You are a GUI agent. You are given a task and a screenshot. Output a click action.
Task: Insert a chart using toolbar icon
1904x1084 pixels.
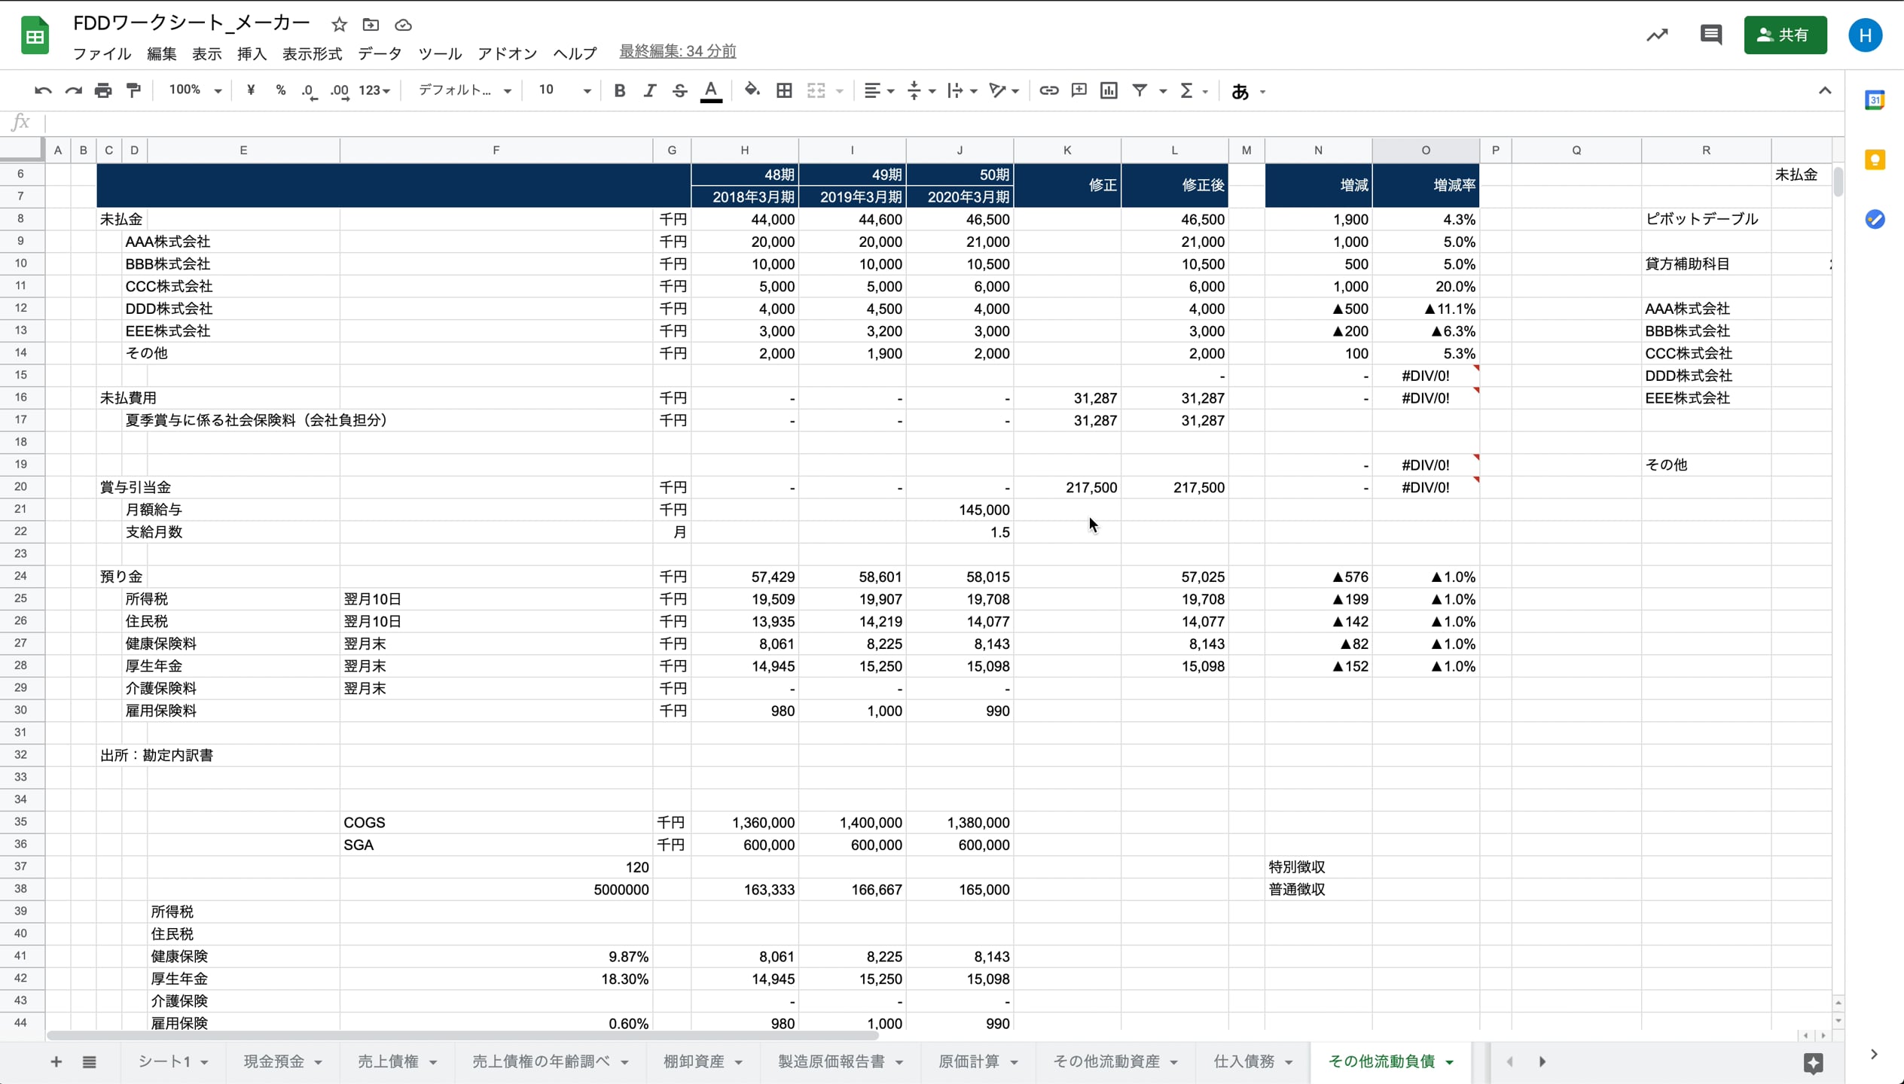point(1109,91)
